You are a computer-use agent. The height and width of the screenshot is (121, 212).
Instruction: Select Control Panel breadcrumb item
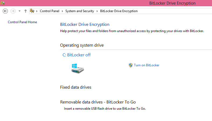(x=50, y=11)
